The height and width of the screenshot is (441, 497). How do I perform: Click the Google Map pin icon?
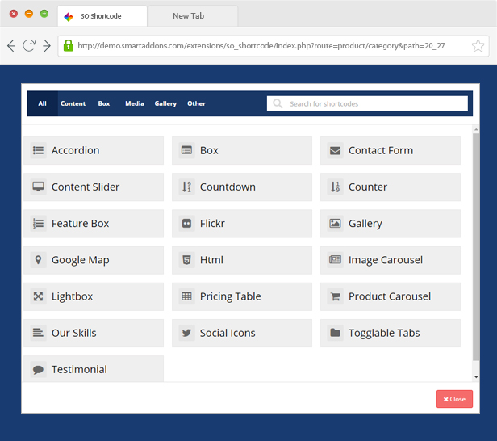(x=38, y=260)
